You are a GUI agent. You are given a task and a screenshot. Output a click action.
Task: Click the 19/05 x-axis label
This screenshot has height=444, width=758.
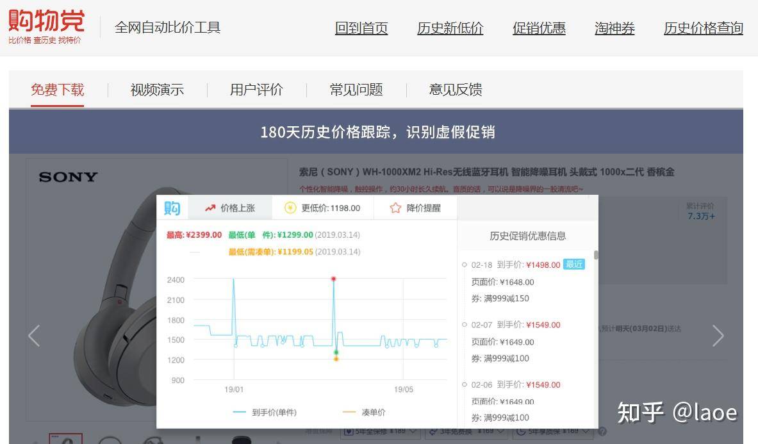click(x=404, y=390)
